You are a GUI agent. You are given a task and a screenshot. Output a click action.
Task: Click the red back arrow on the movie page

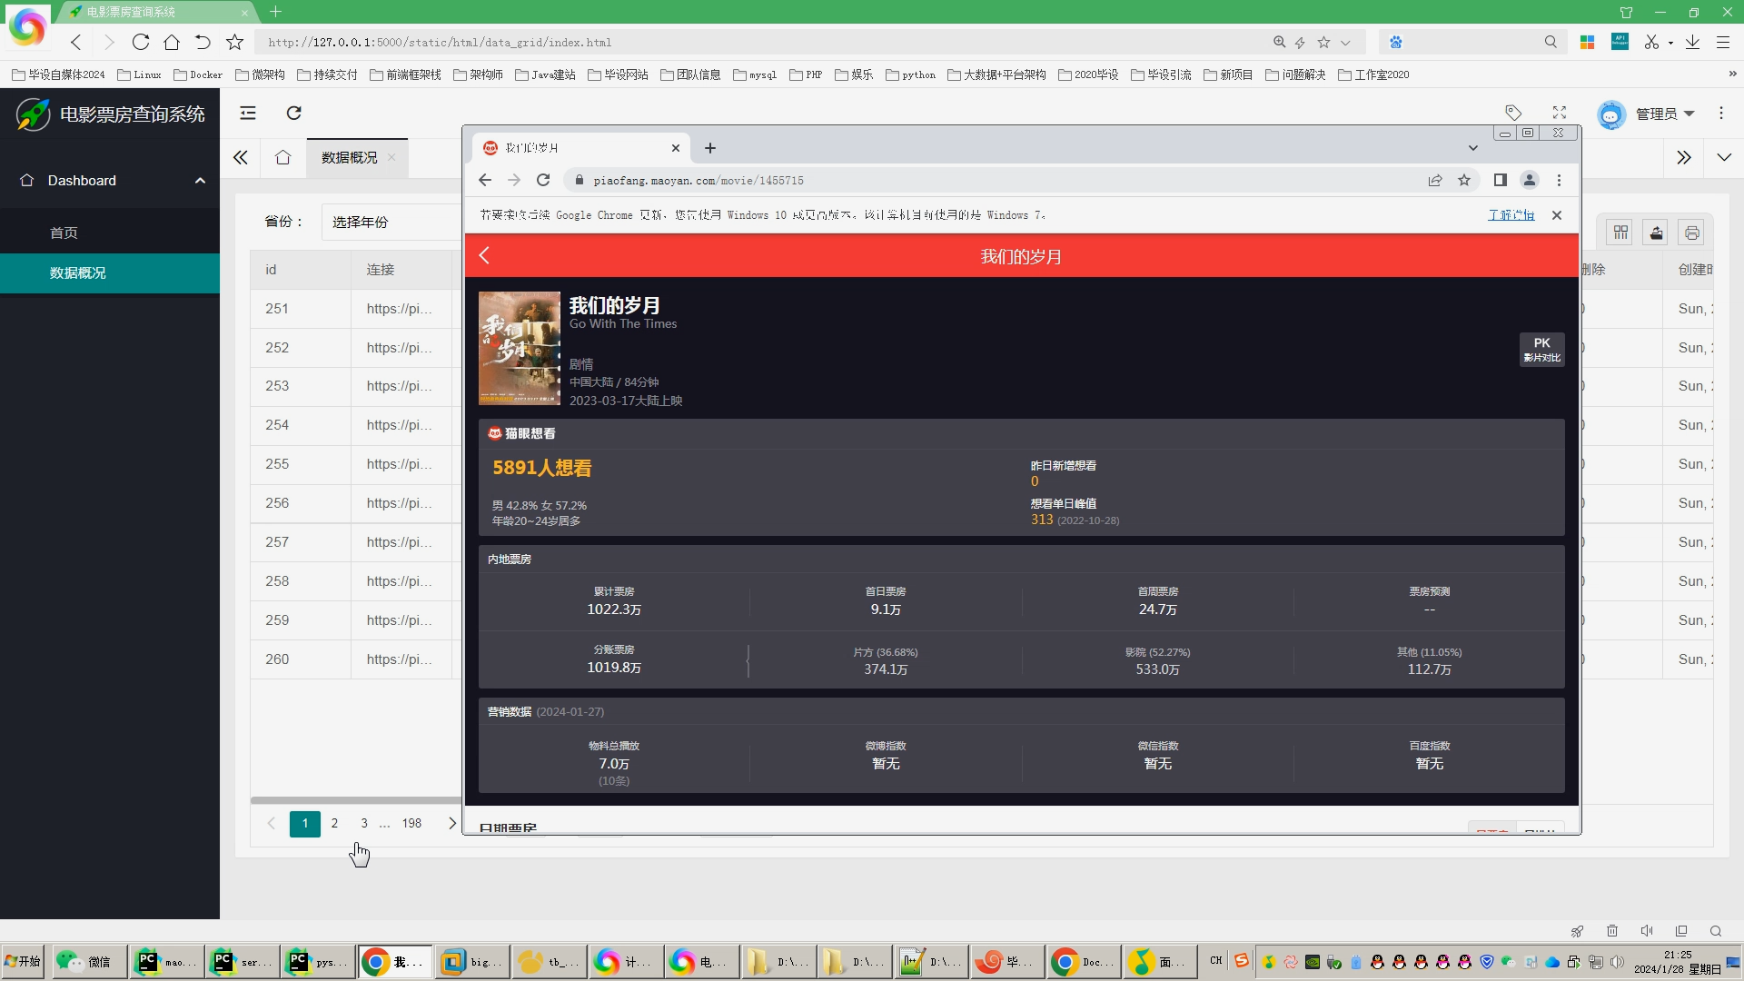click(x=485, y=256)
